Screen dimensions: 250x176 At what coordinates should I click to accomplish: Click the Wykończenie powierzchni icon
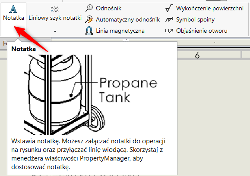tap(169, 8)
